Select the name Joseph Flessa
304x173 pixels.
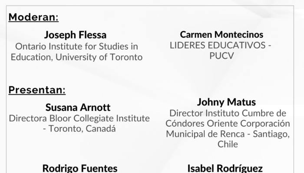pos(75,35)
